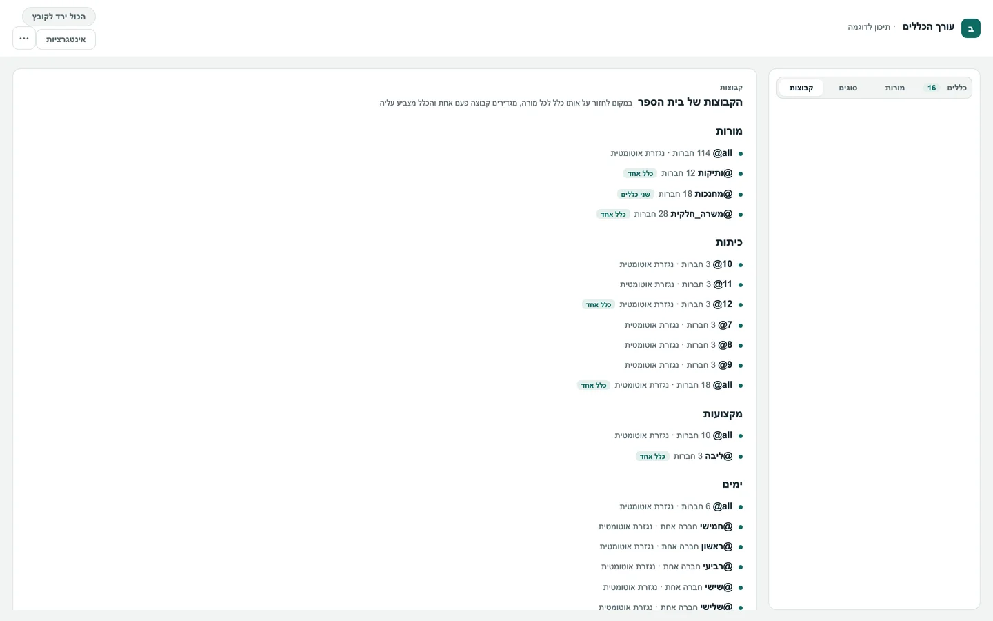
Task: Select the "@שישי" day group
Action: coord(673,587)
